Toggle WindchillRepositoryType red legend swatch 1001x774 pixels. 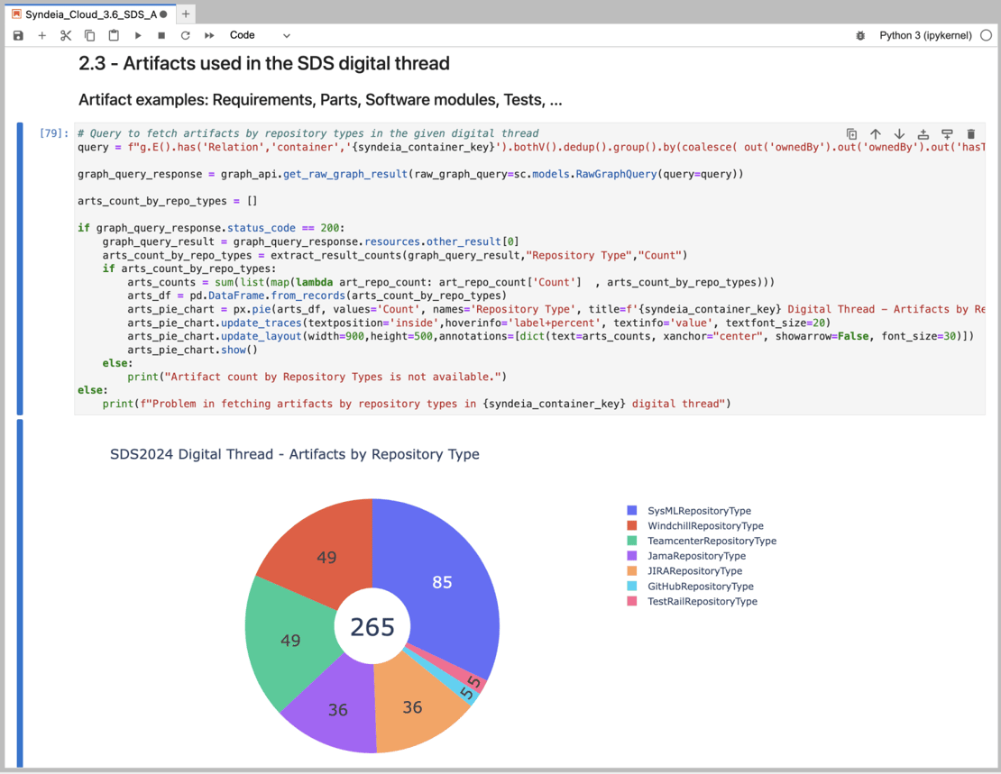[x=632, y=526]
